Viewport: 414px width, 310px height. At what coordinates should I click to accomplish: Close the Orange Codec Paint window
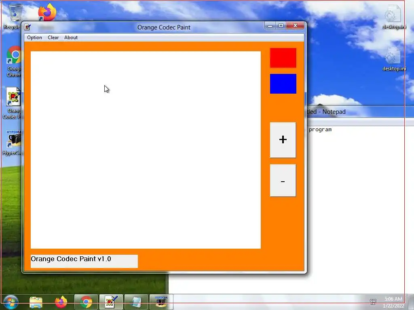pos(295,25)
